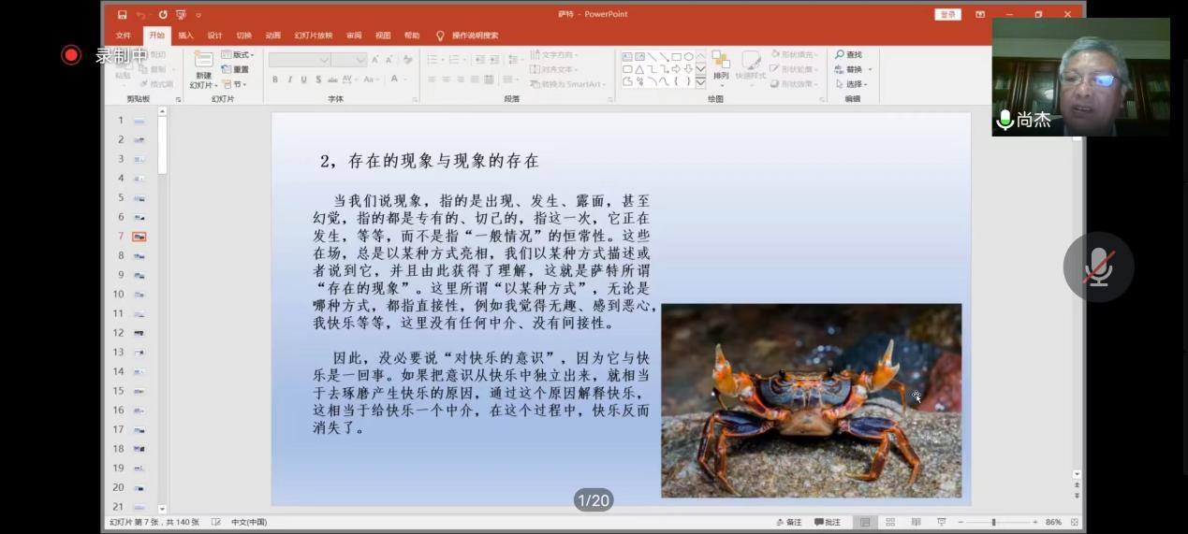This screenshot has width=1188, height=534.
Task: Click the Save icon in quick access toolbar
Action: [123, 15]
